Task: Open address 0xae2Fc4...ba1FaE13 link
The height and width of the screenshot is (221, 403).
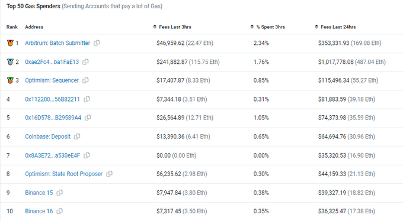Action: 52,62
